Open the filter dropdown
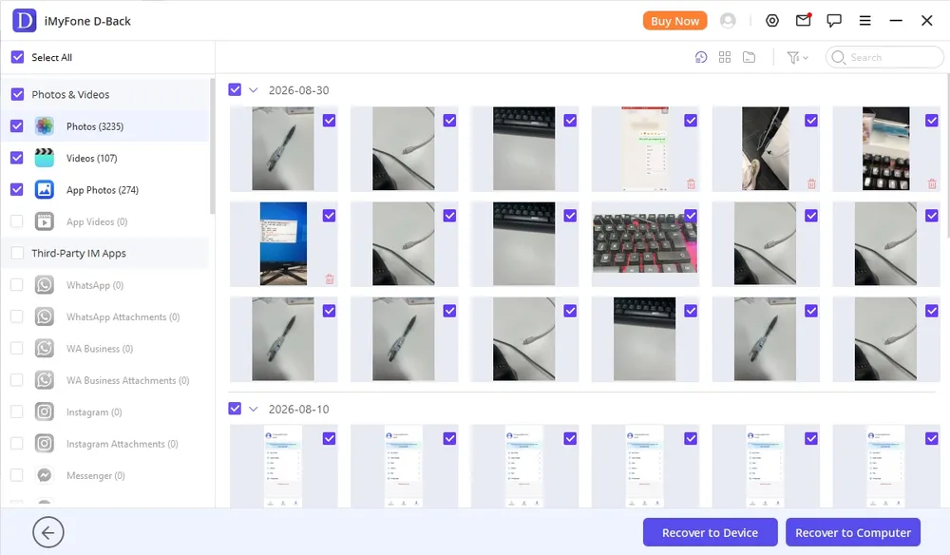Viewport: 950px width, 555px height. pos(797,57)
